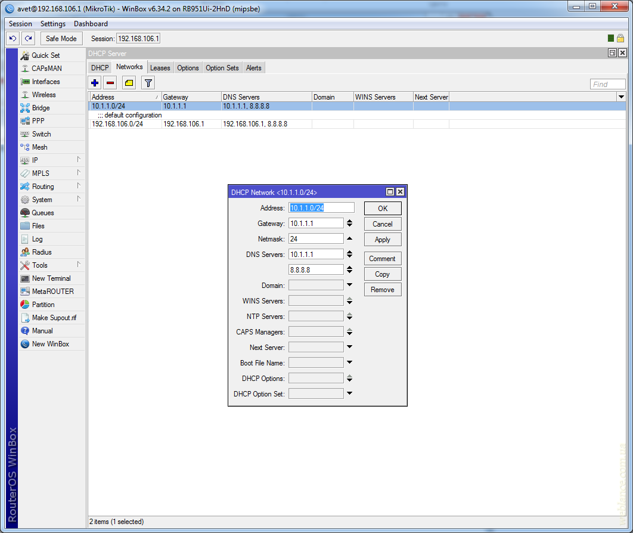Click the Netmask collapse up arrow
The height and width of the screenshot is (533, 633).
(x=350, y=238)
